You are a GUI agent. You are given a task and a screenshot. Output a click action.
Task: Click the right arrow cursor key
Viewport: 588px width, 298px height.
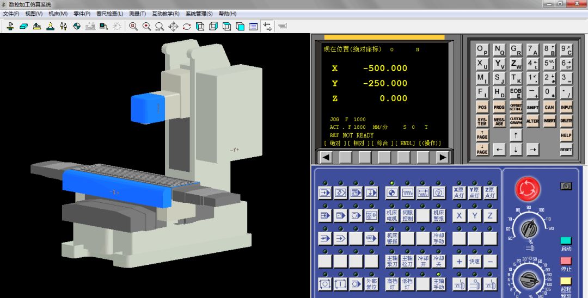[532, 150]
